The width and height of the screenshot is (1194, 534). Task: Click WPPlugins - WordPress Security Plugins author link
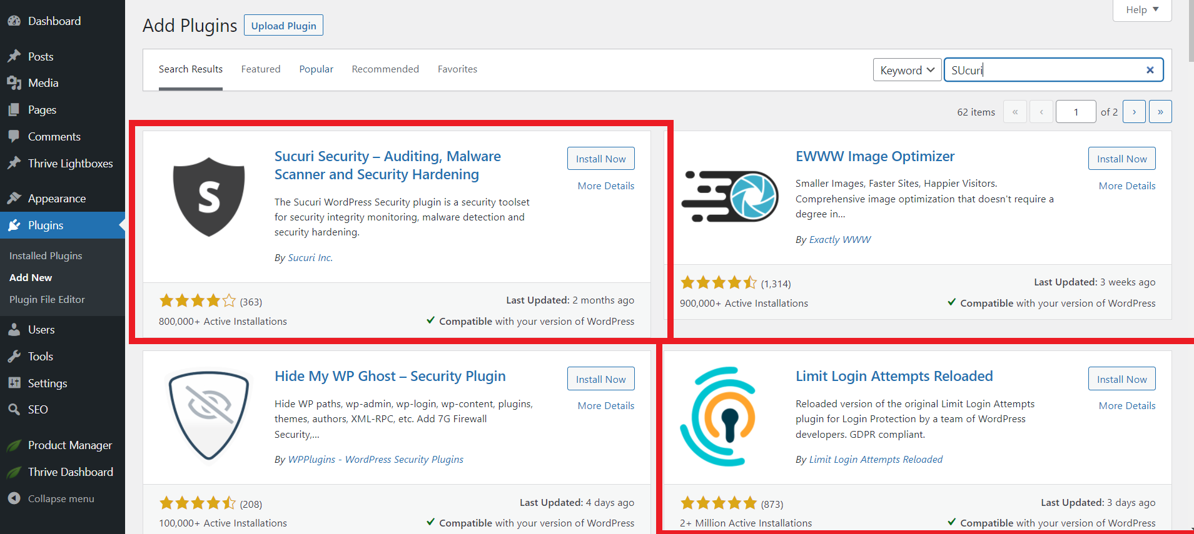(376, 459)
